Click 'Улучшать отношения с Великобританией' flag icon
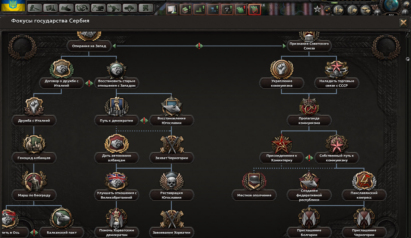Image resolution: width=411 pixels, height=238 pixels. [117, 181]
